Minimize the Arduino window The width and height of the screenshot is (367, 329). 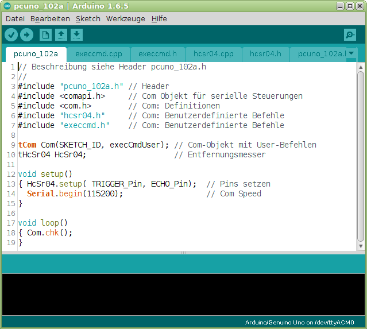[340, 6]
